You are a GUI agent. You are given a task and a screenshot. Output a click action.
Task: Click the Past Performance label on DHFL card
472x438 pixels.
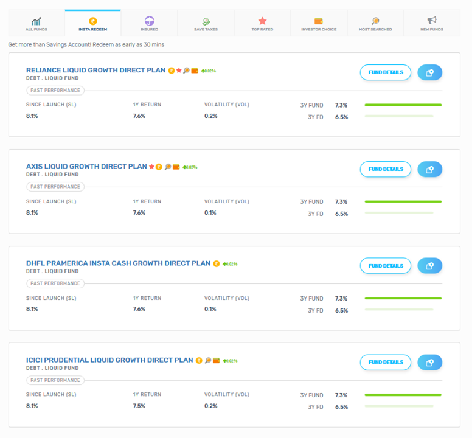click(x=55, y=283)
